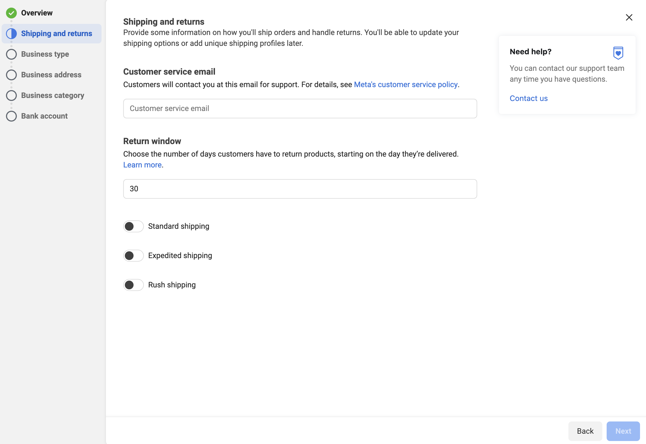Open Meta's customer service policy link

tap(406, 84)
